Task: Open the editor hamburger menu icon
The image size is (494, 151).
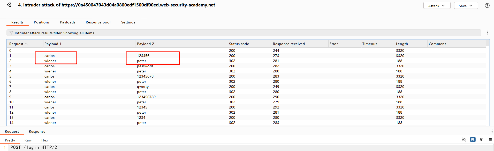Action: pos(490,140)
